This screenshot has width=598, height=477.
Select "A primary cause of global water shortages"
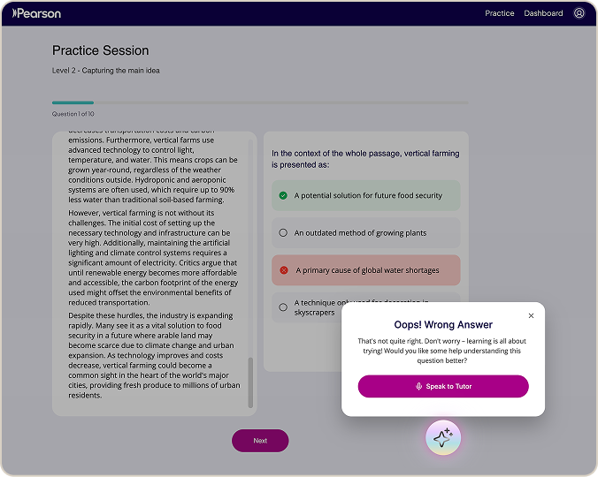365,270
